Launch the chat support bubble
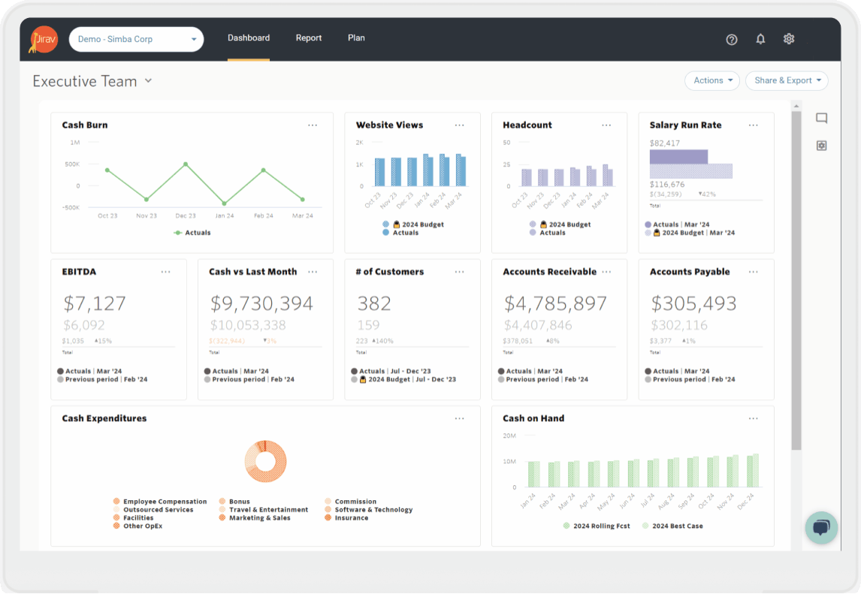The image size is (861, 594). click(x=821, y=528)
